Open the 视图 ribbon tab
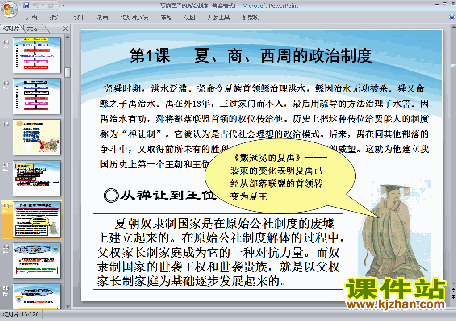The width and height of the screenshot is (456, 321). tap(189, 17)
